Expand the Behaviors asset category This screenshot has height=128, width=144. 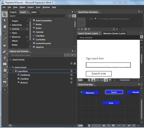pos(10,37)
